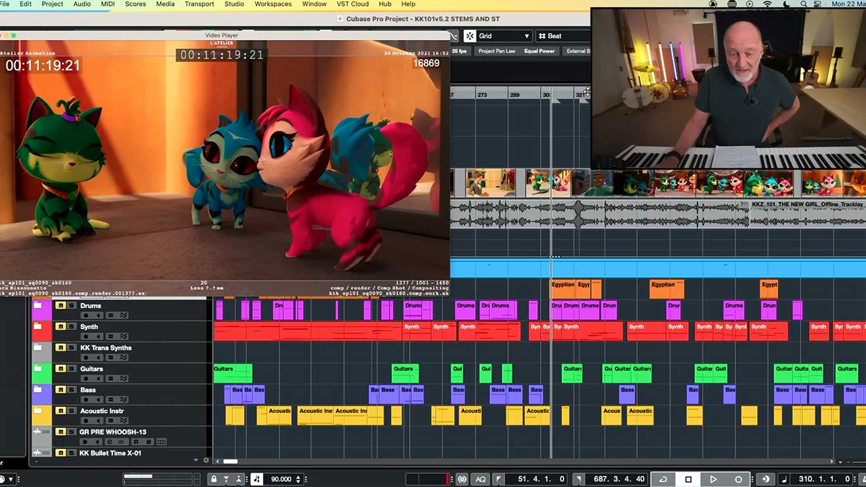The image size is (866, 487).
Task: Mute the Drums folder track
Action: 60,305
